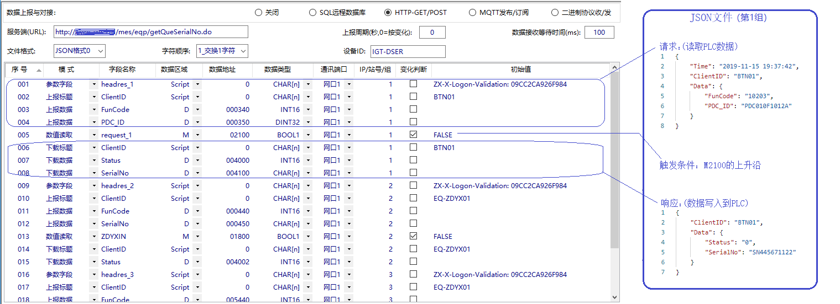
Task: Toggle 变化判断 checkbox for row 013 ZDYXIN
Action: point(413,236)
